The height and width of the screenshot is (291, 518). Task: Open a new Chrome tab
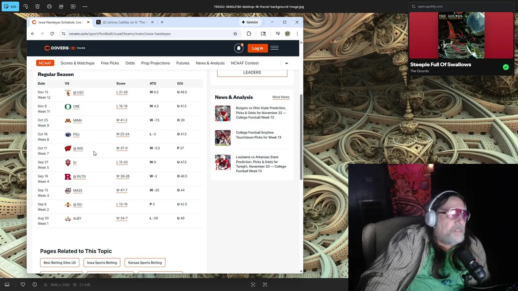162,22
